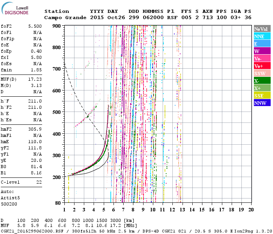
Task: Click the M(D) value 3.13
Action: point(36,85)
